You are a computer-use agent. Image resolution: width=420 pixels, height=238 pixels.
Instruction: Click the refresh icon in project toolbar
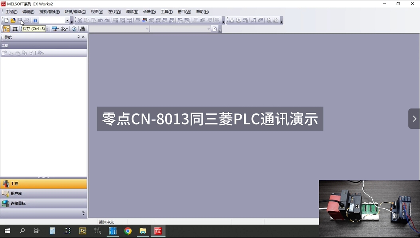(31, 53)
